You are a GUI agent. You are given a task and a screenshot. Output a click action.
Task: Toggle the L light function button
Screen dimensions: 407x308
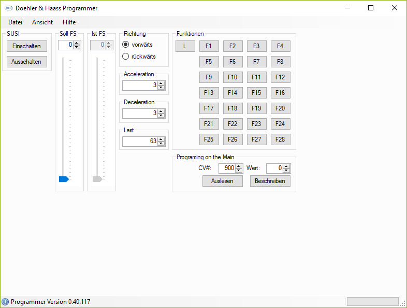click(185, 46)
